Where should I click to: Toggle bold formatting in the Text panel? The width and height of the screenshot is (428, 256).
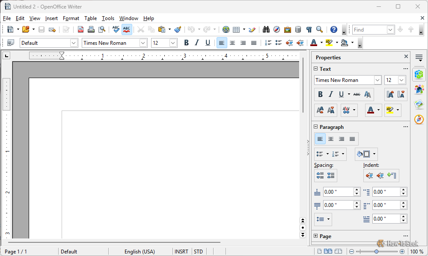point(320,94)
